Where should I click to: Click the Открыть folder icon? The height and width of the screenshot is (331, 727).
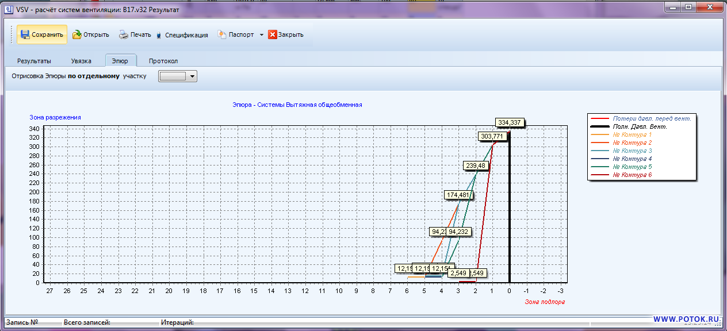(76, 34)
